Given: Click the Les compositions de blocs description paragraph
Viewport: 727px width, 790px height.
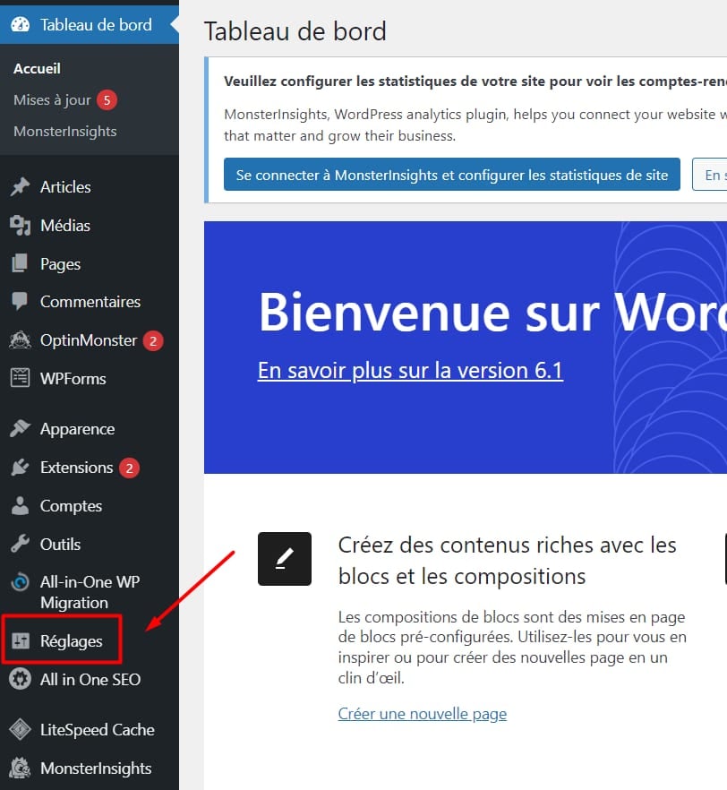Looking at the screenshot, I should point(512,647).
